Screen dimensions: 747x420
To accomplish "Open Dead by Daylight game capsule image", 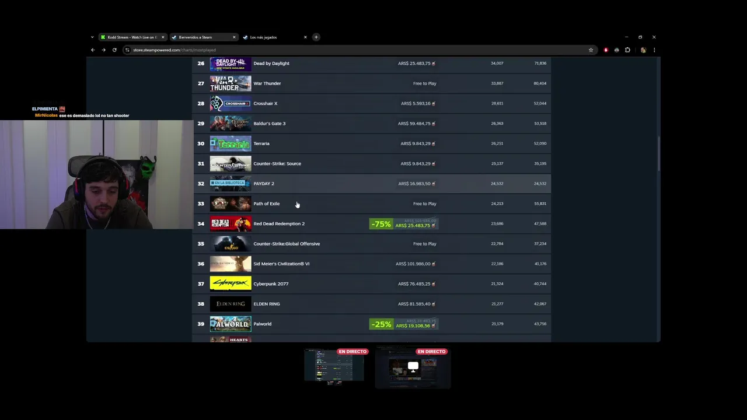I will point(231,64).
